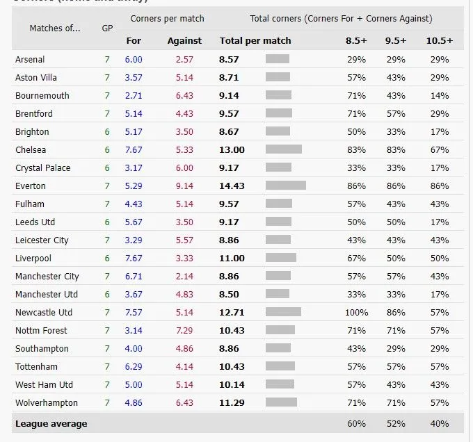Click the 8.5+ column header

[357, 41]
